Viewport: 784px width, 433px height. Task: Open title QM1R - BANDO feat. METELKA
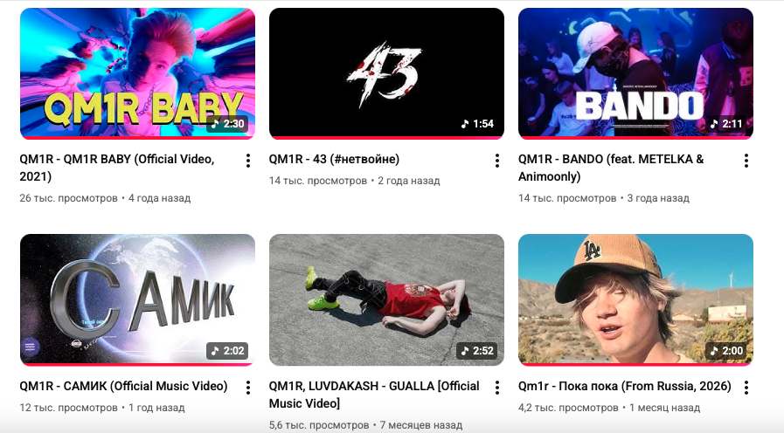[611, 168]
